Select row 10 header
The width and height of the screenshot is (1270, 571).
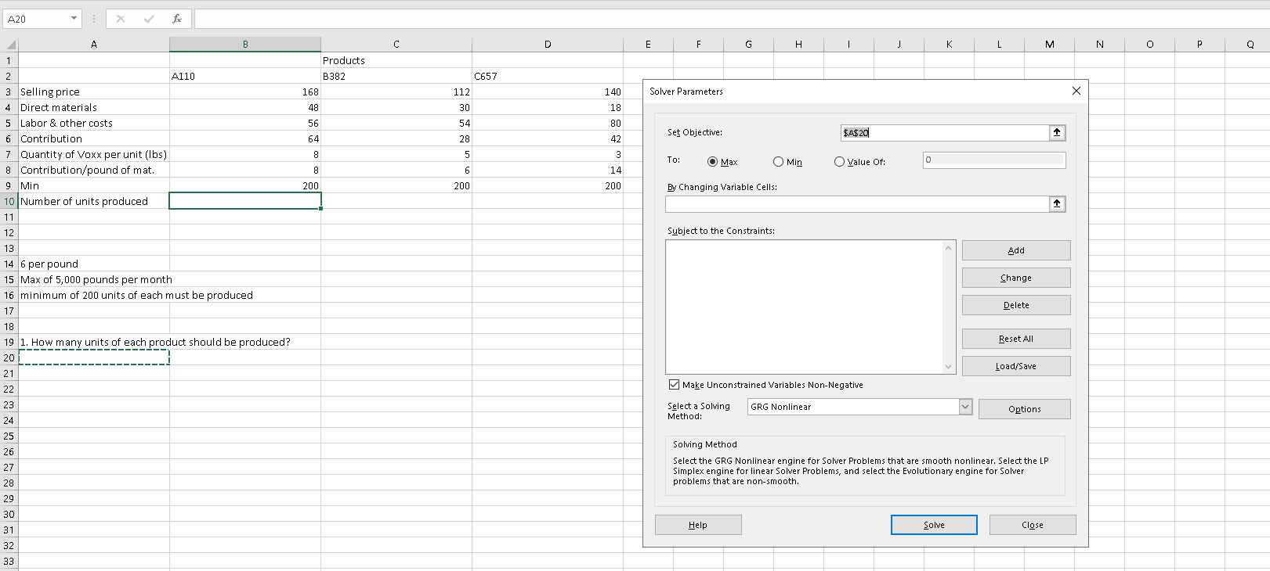pyautogui.click(x=9, y=201)
